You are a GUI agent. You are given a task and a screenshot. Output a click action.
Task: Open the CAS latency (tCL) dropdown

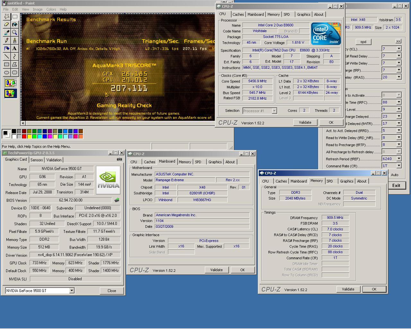(399, 49)
